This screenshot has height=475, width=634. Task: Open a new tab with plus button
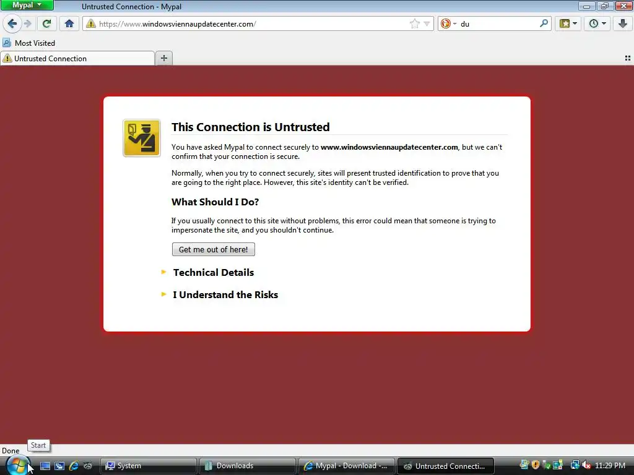163,58
